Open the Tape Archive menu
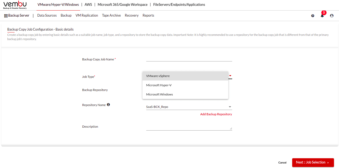339x168 pixels. [x=111, y=16]
